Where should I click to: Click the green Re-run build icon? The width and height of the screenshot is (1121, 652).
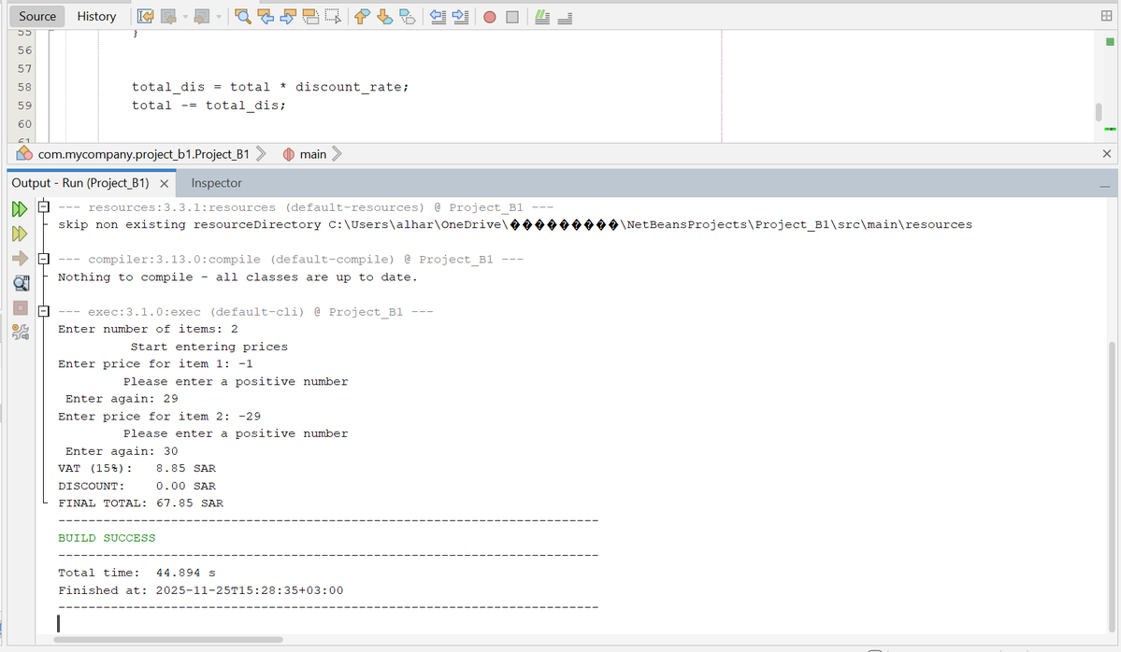[x=20, y=208]
